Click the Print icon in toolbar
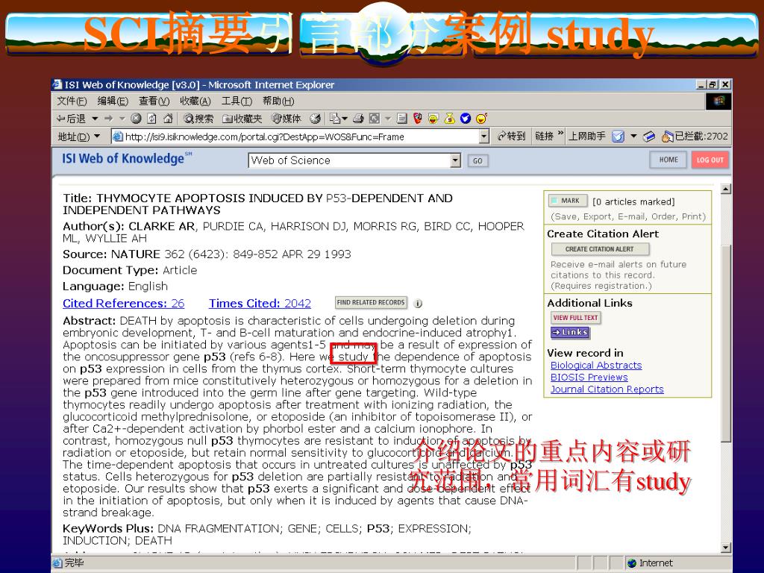The image size is (764, 573). tap(359, 119)
